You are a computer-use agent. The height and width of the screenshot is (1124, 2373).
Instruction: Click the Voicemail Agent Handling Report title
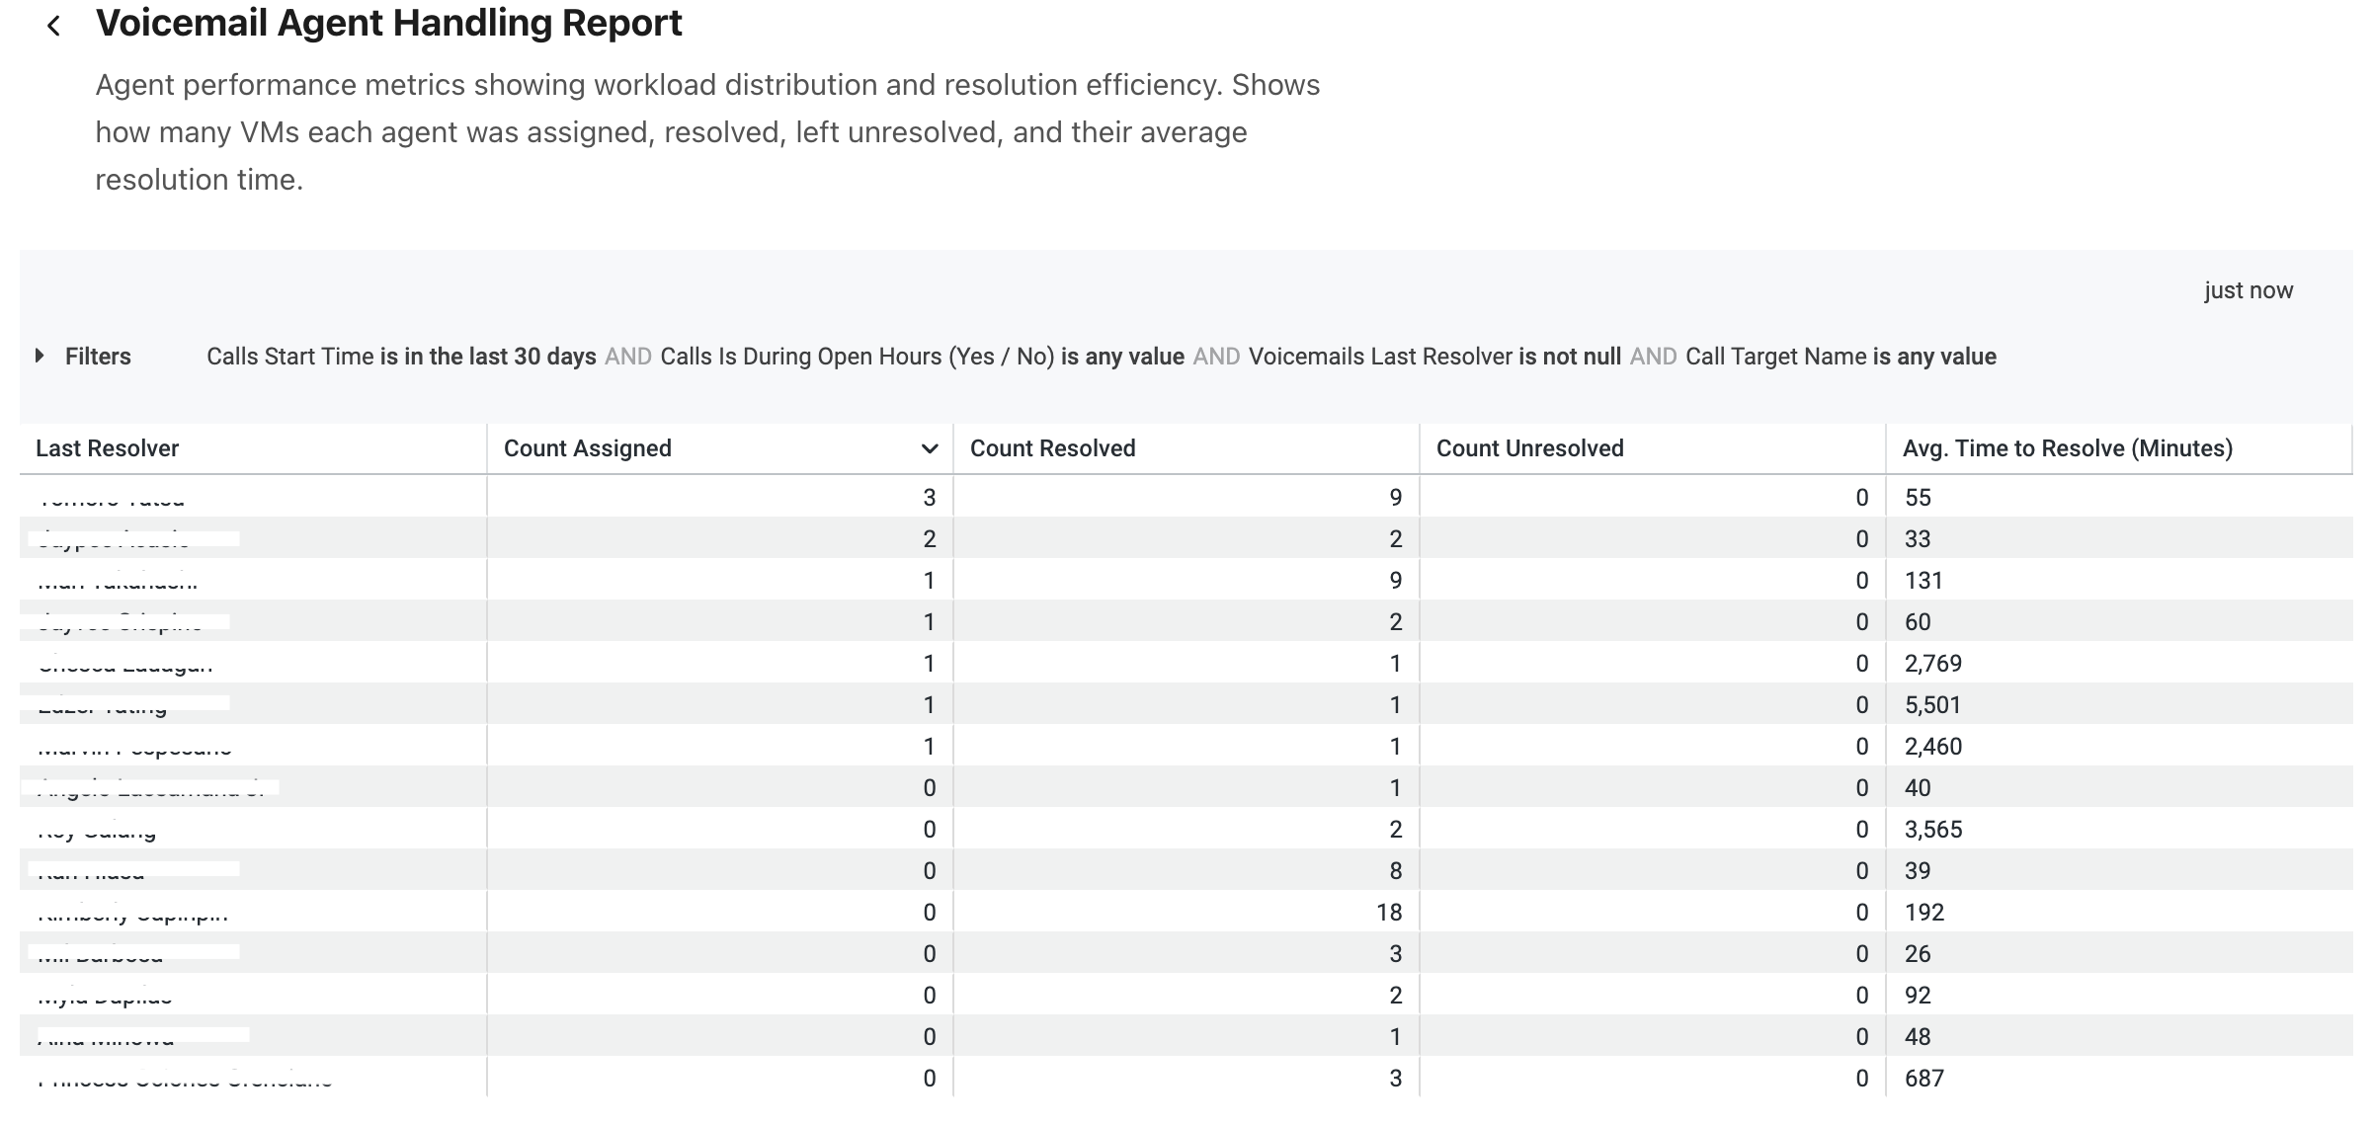tap(388, 24)
